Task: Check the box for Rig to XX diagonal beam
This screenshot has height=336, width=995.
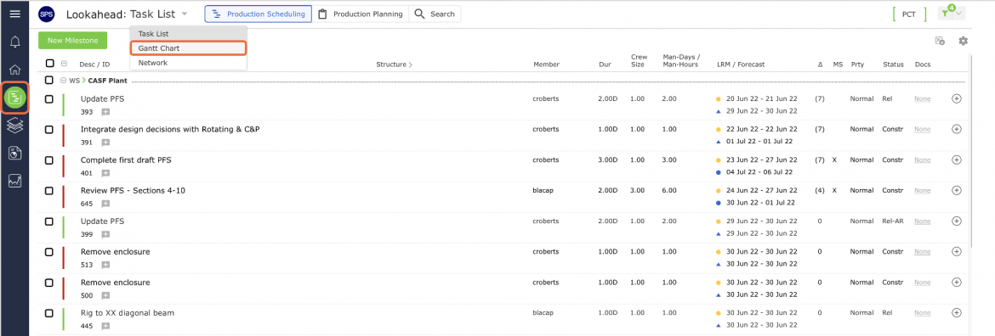Action: point(48,312)
